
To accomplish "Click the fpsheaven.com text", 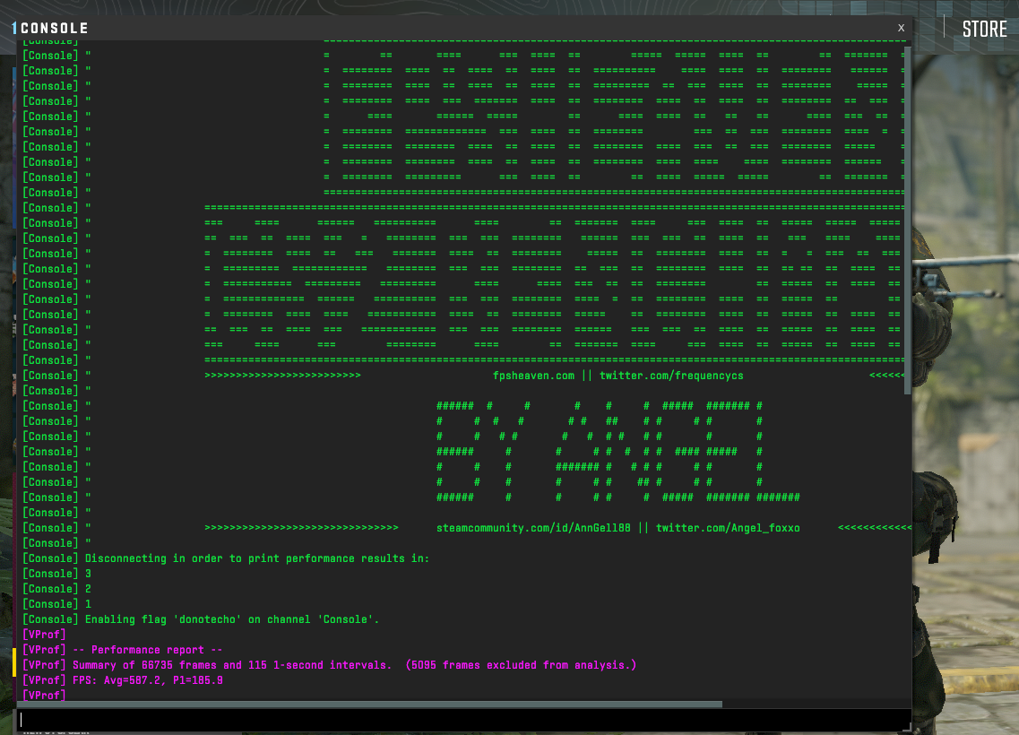I will pos(533,376).
